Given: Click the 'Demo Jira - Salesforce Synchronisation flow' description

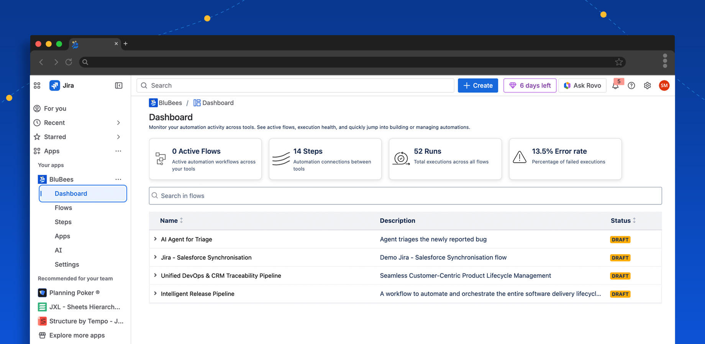Looking at the screenshot, I should click(x=443, y=258).
